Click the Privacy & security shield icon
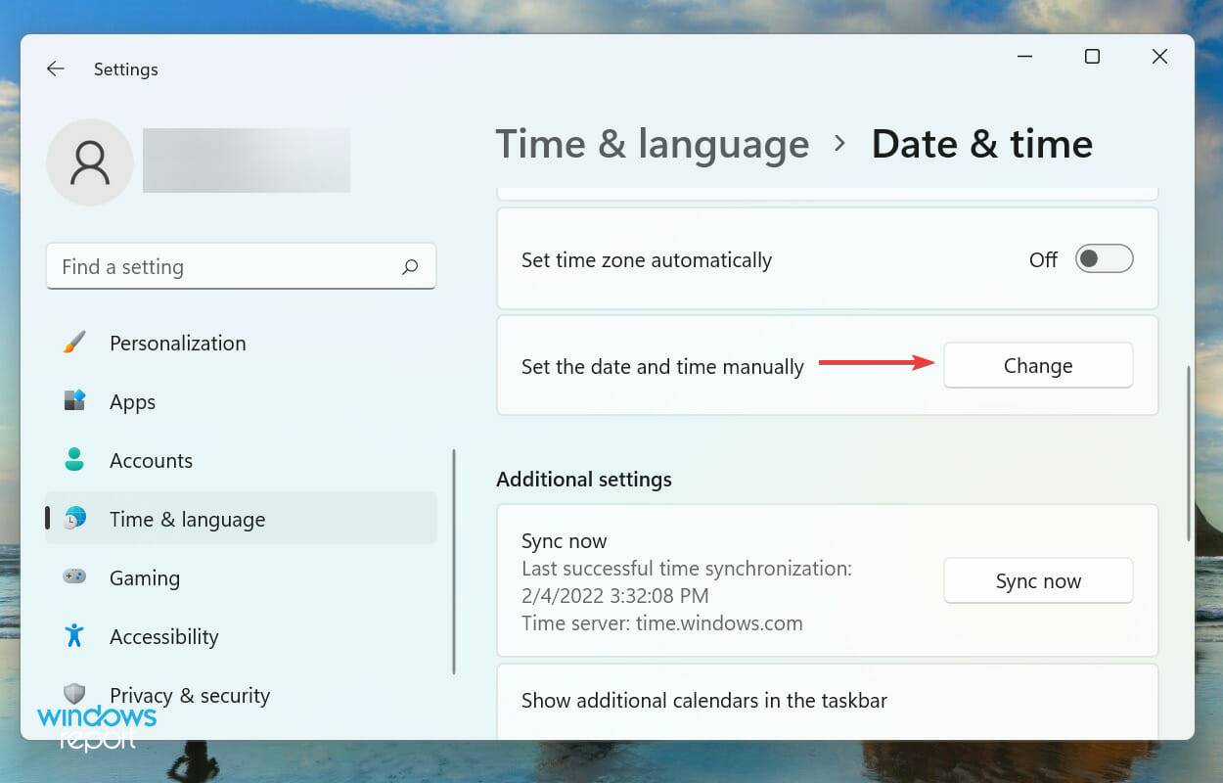This screenshot has height=783, width=1223. [72, 695]
